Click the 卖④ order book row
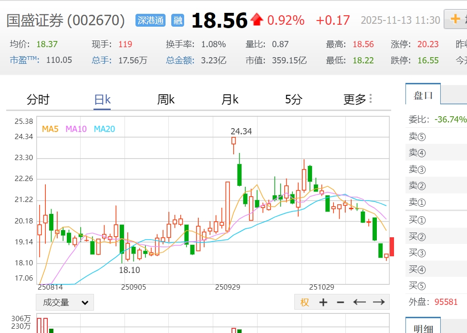 pyautogui.click(x=436, y=152)
